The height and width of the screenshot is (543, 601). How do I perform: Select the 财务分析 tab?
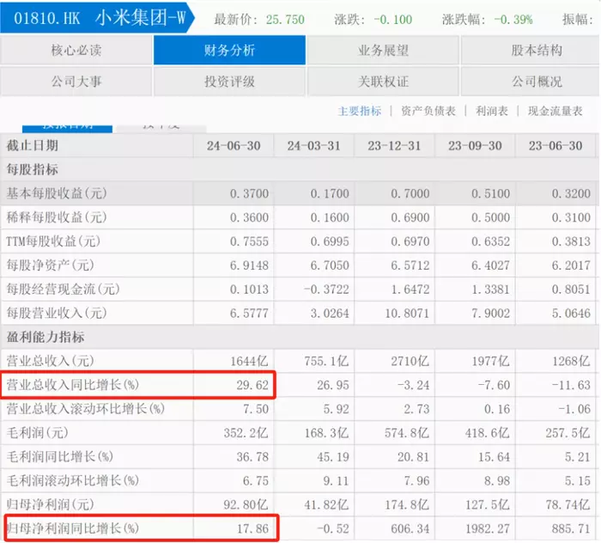(x=229, y=51)
